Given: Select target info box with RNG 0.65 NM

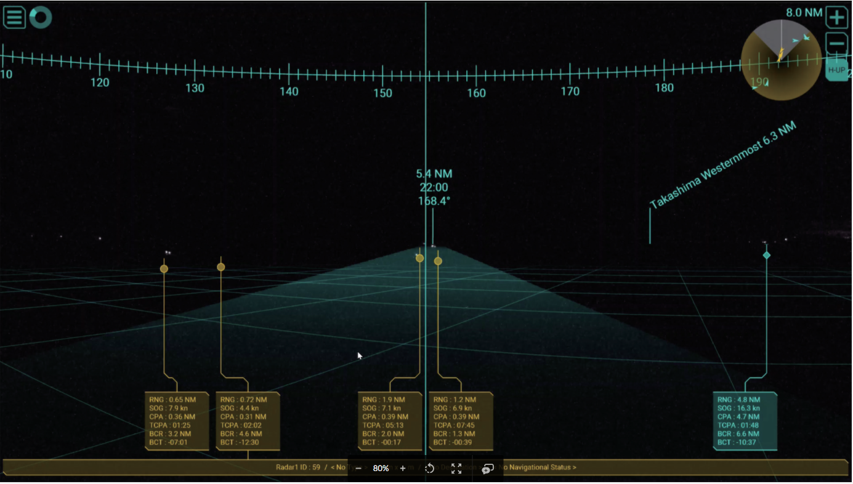Looking at the screenshot, I should [x=177, y=421].
